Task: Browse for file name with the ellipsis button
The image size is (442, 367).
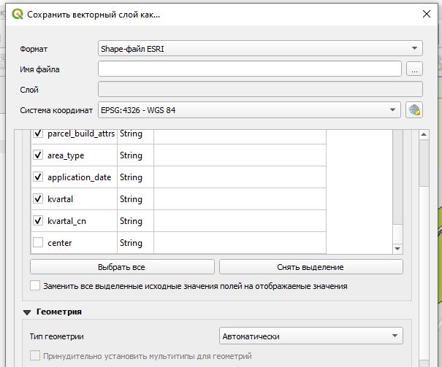Action: click(414, 69)
